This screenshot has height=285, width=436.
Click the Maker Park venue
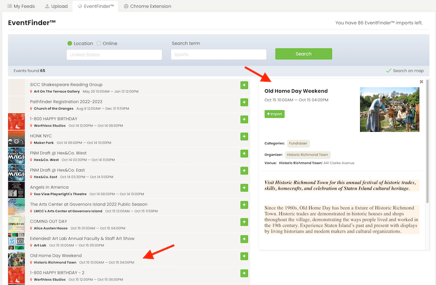tap(44, 143)
